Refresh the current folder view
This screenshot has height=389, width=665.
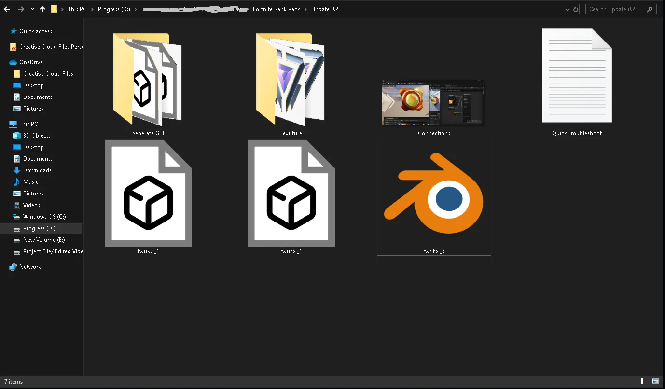(575, 9)
